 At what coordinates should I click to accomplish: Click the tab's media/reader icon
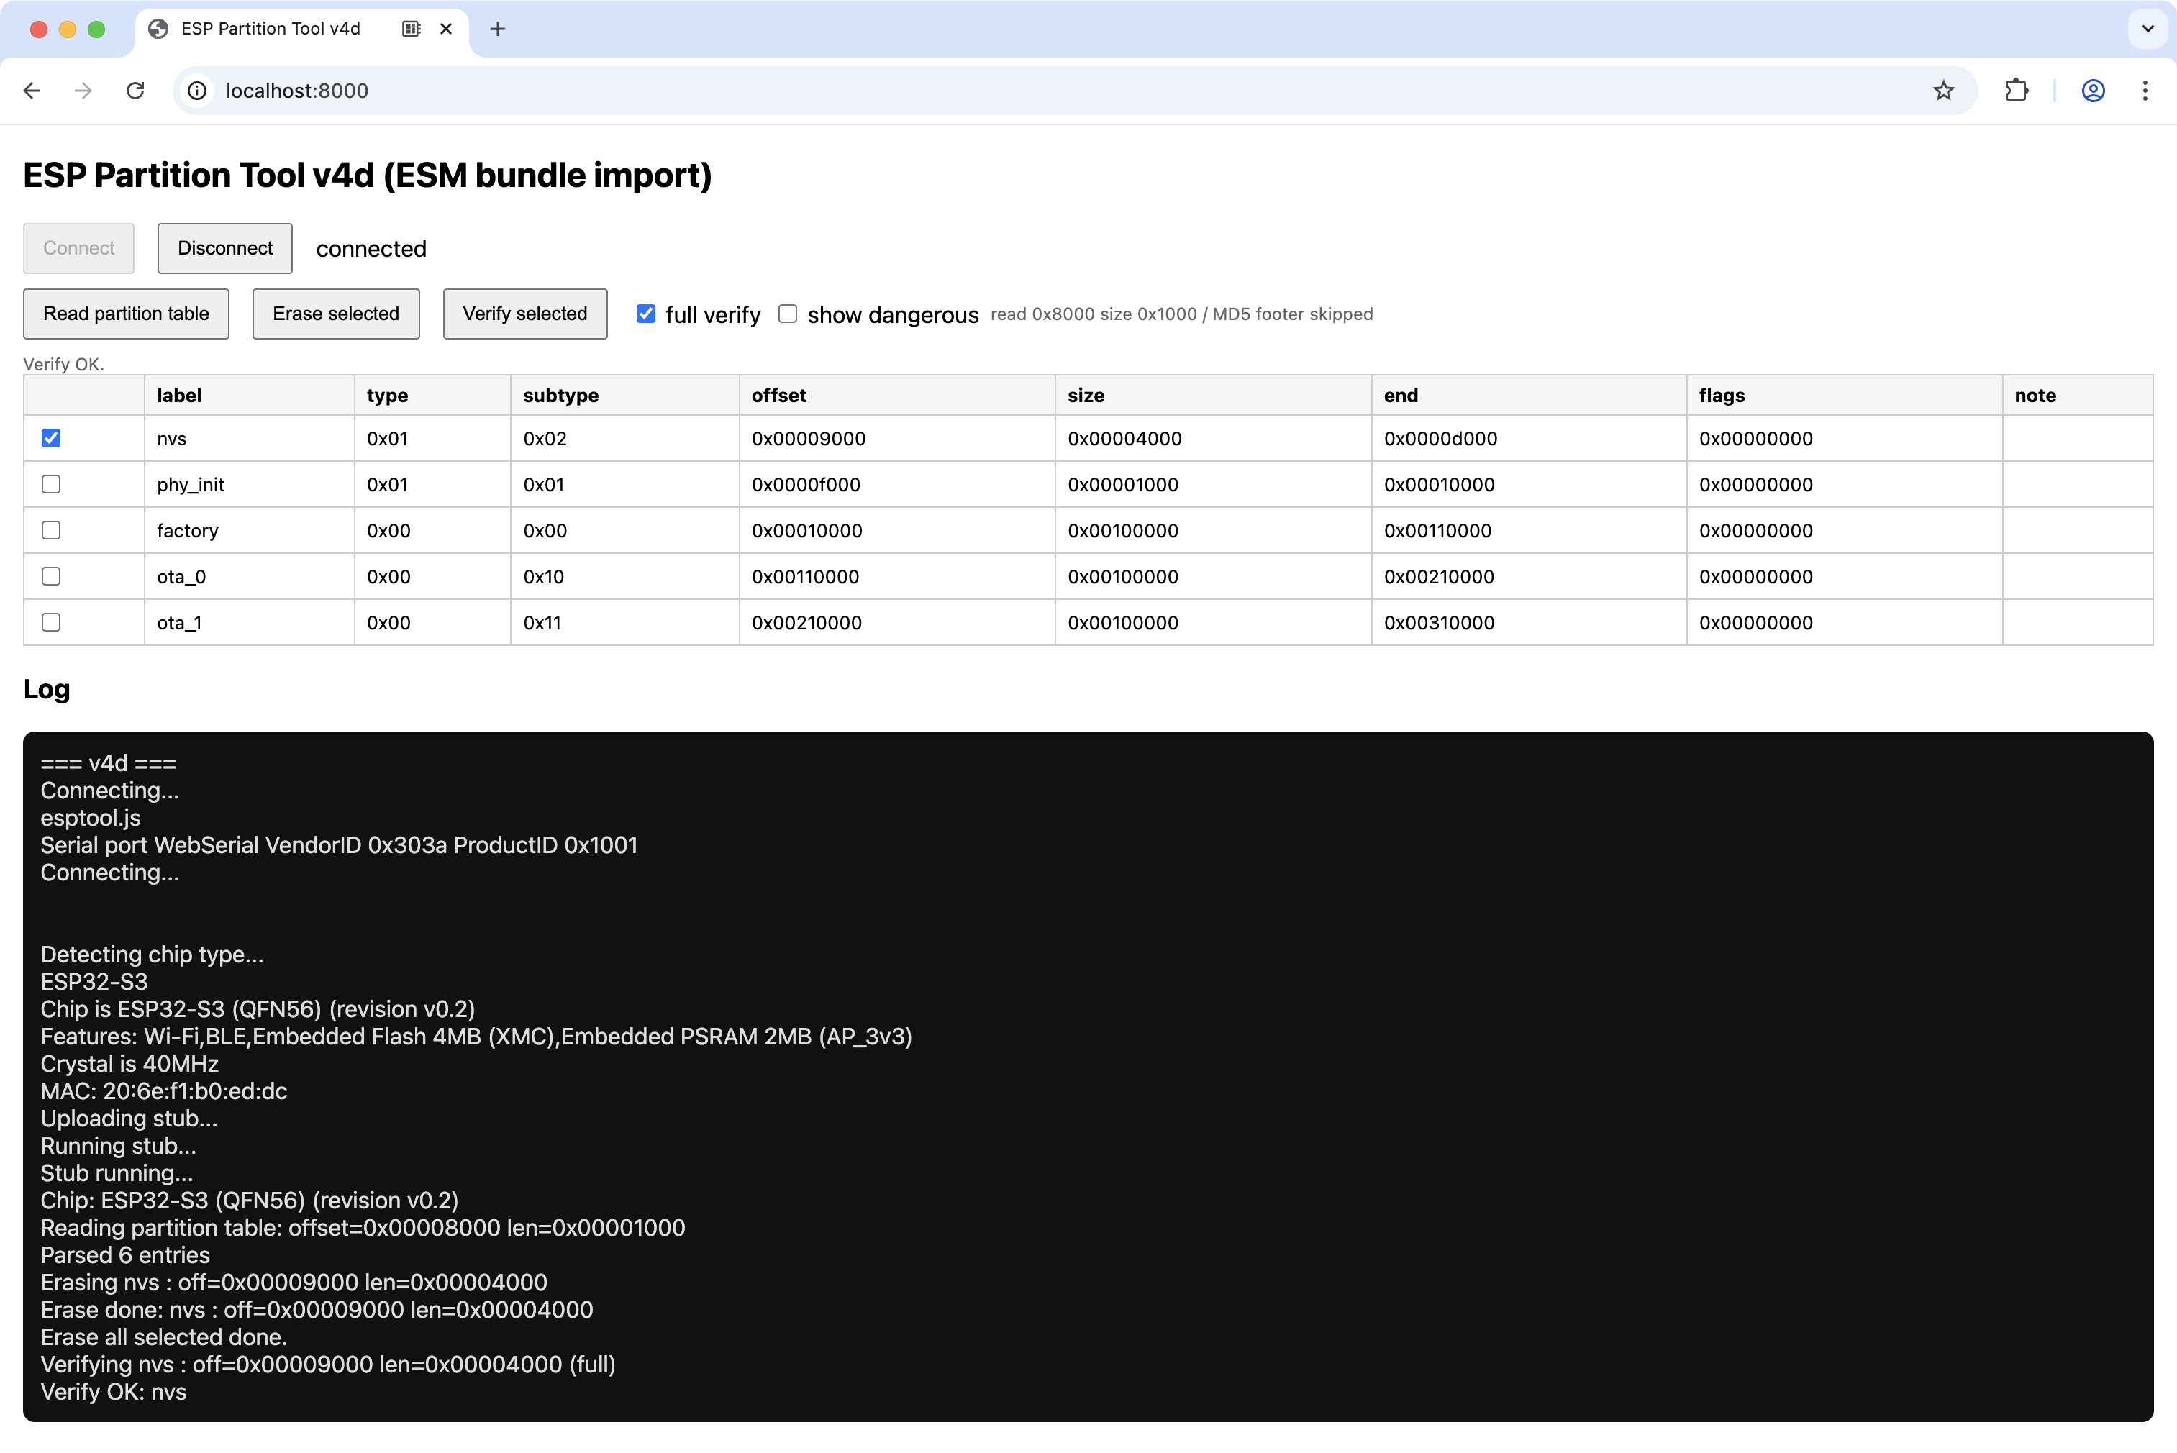click(412, 29)
